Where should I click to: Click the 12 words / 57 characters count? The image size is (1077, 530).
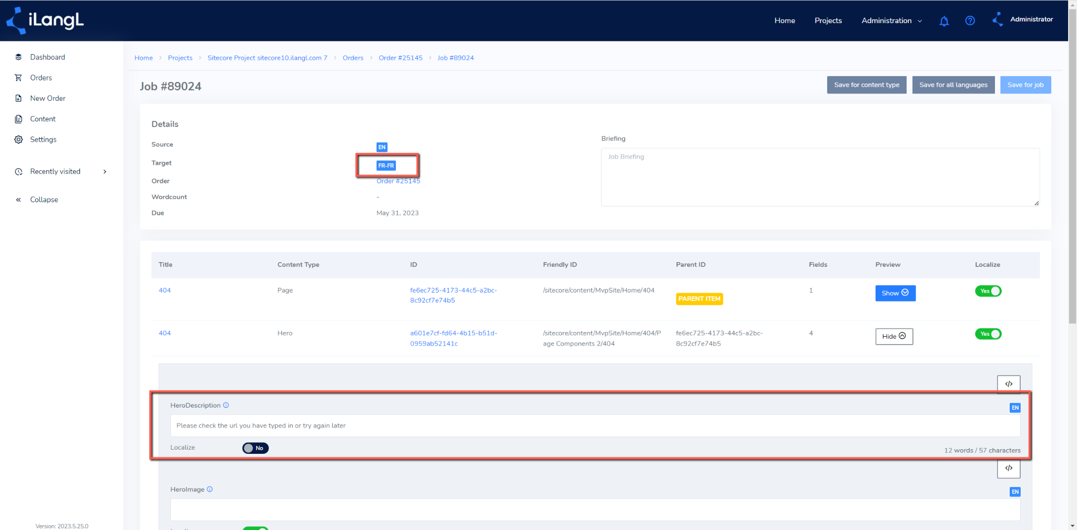point(982,451)
